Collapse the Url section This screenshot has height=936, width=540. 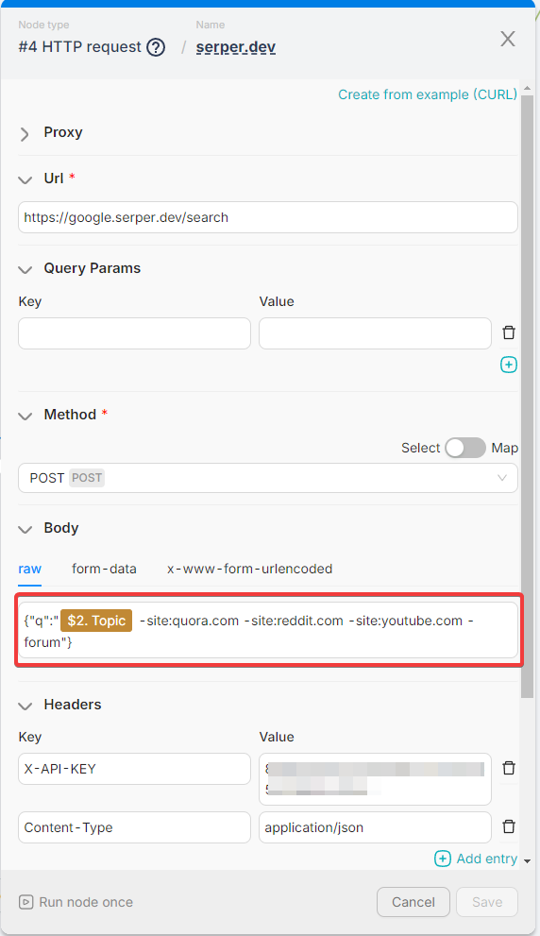[x=25, y=179]
